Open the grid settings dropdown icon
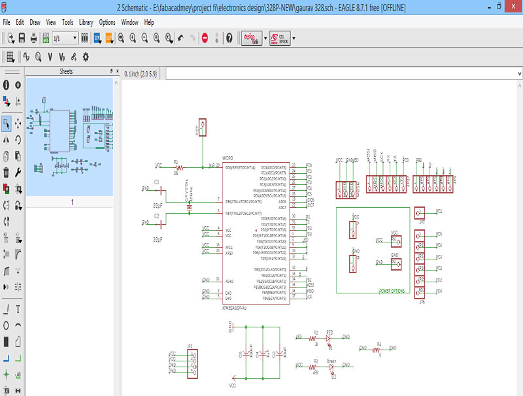This screenshot has width=523, height=396. 10,56
